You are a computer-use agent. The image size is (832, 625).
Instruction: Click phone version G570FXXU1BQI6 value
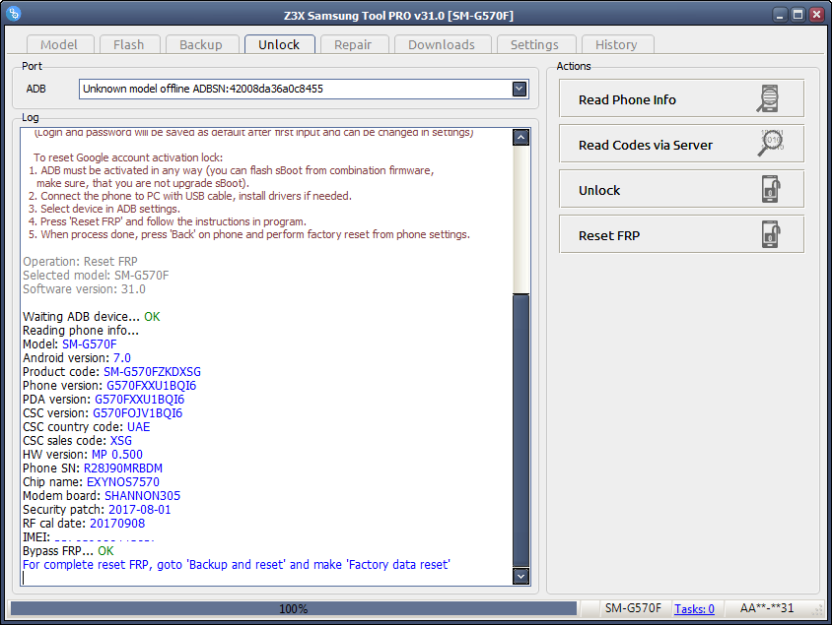point(151,386)
